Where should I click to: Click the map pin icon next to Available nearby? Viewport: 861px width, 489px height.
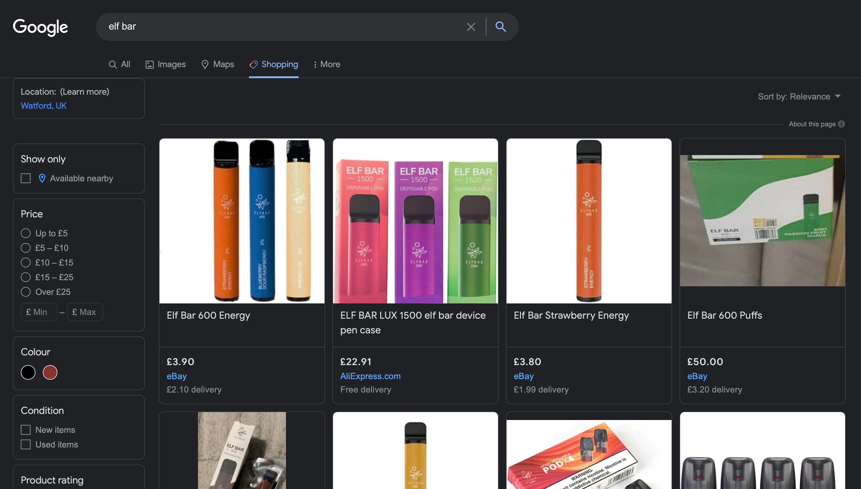(x=42, y=178)
